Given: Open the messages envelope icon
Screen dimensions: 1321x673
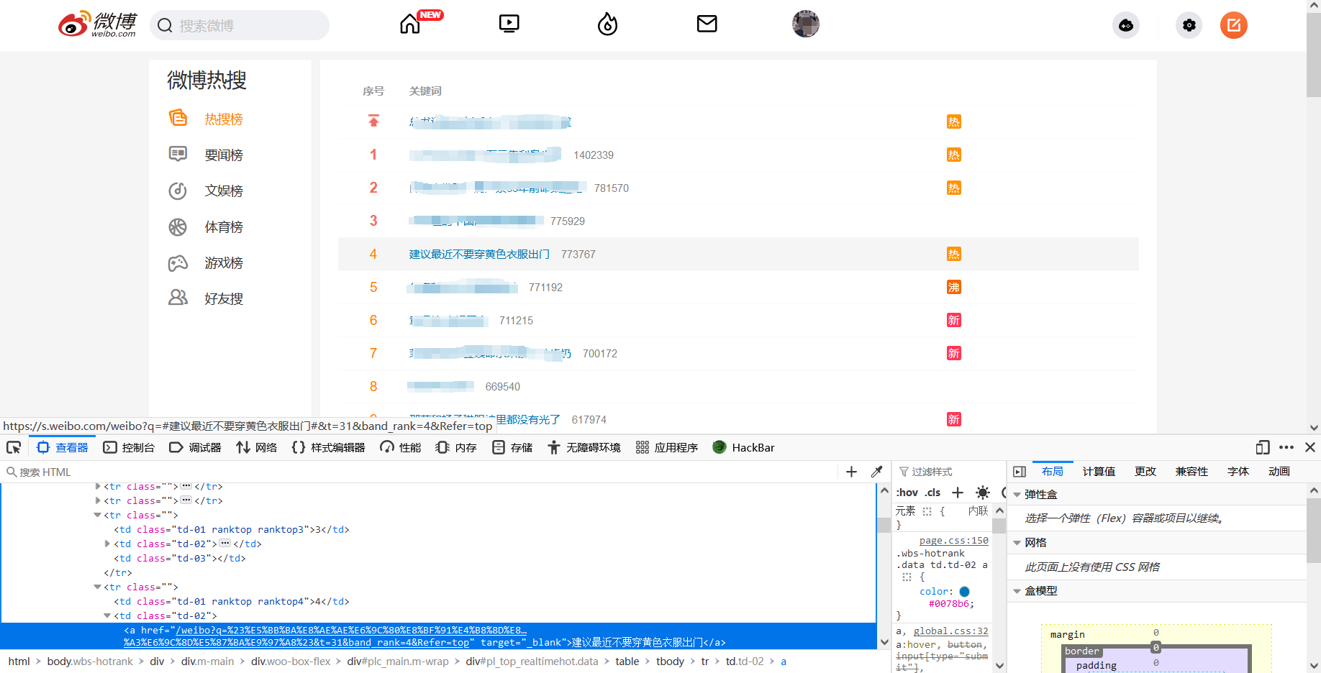Looking at the screenshot, I should (707, 24).
